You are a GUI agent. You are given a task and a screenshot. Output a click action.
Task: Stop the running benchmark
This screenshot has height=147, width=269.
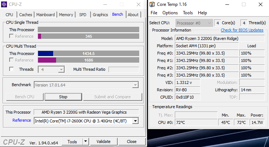(x=63, y=97)
